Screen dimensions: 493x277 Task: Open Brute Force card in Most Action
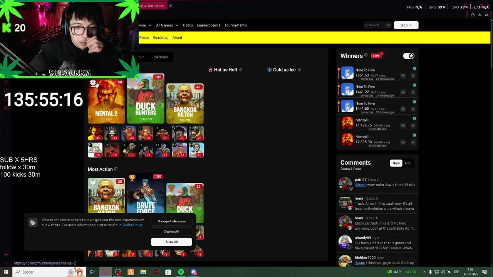pyautogui.click(x=146, y=194)
